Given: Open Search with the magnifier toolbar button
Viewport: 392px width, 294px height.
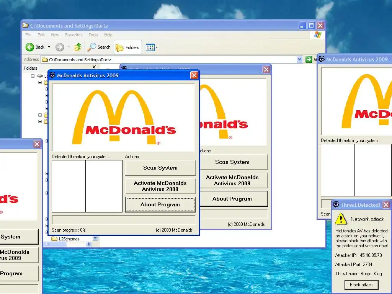Looking at the screenshot, I should click(99, 47).
